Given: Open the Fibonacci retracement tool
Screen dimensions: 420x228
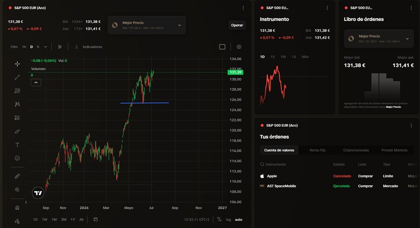Looking at the screenshot, I should coord(17,91).
